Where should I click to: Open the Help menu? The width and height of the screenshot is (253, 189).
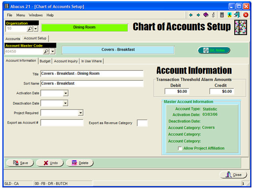coord(50,15)
